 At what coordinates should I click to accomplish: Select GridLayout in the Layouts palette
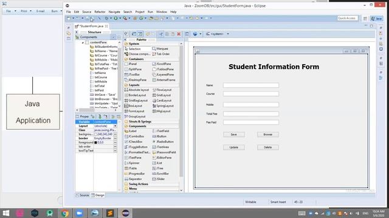[x=162, y=95]
